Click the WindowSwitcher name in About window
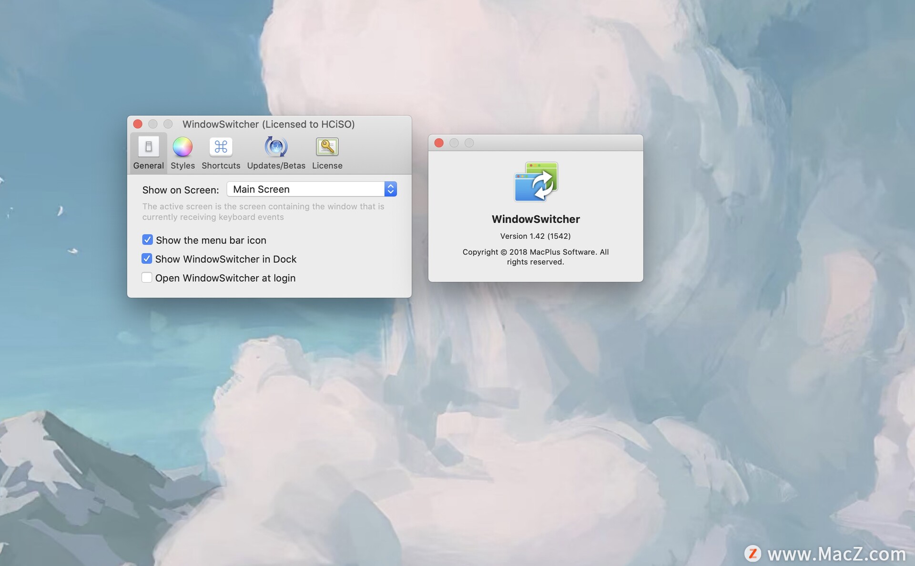The width and height of the screenshot is (915, 566). 536,219
